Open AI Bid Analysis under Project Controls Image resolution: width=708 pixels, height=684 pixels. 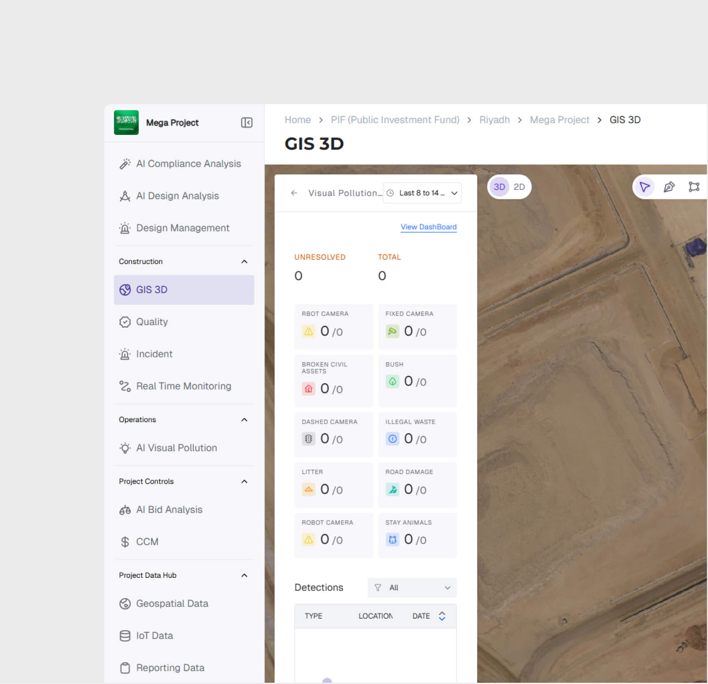click(x=169, y=510)
